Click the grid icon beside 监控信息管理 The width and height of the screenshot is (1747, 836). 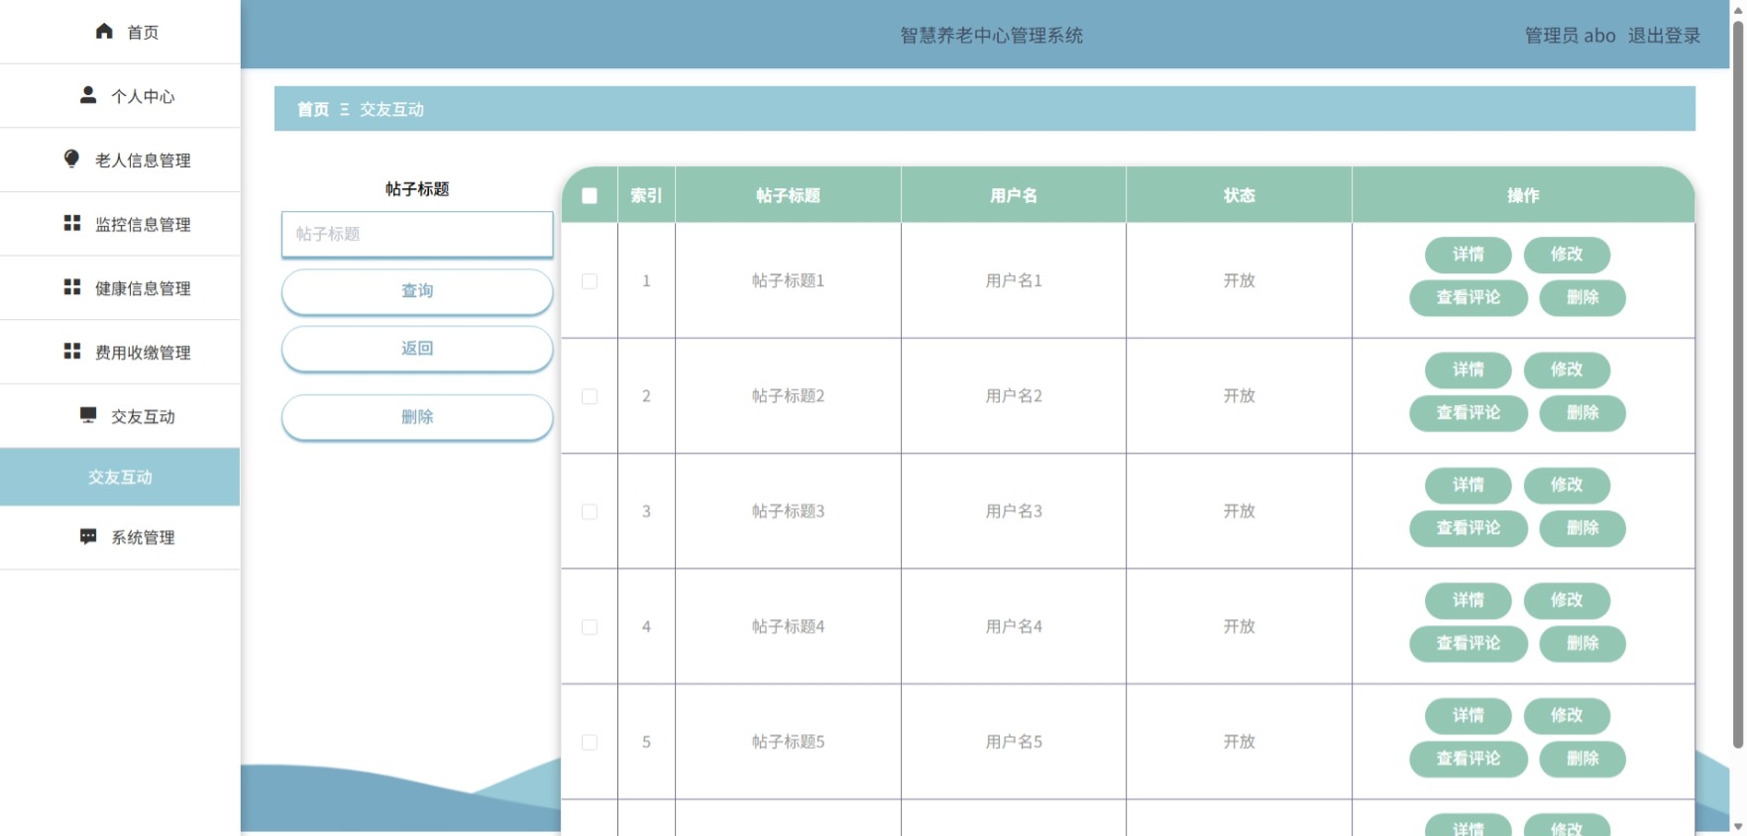(72, 223)
